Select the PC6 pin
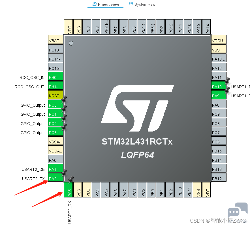The height and width of the screenshot is (226, 250). 219,141
